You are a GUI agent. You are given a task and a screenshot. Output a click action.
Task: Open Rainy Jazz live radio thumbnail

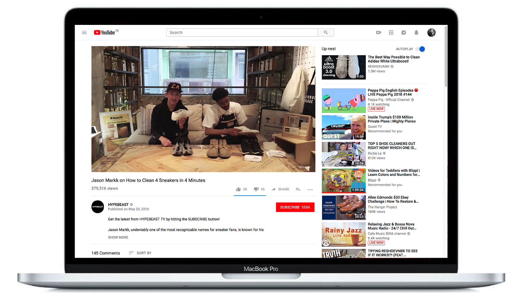click(x=344, y=235)
